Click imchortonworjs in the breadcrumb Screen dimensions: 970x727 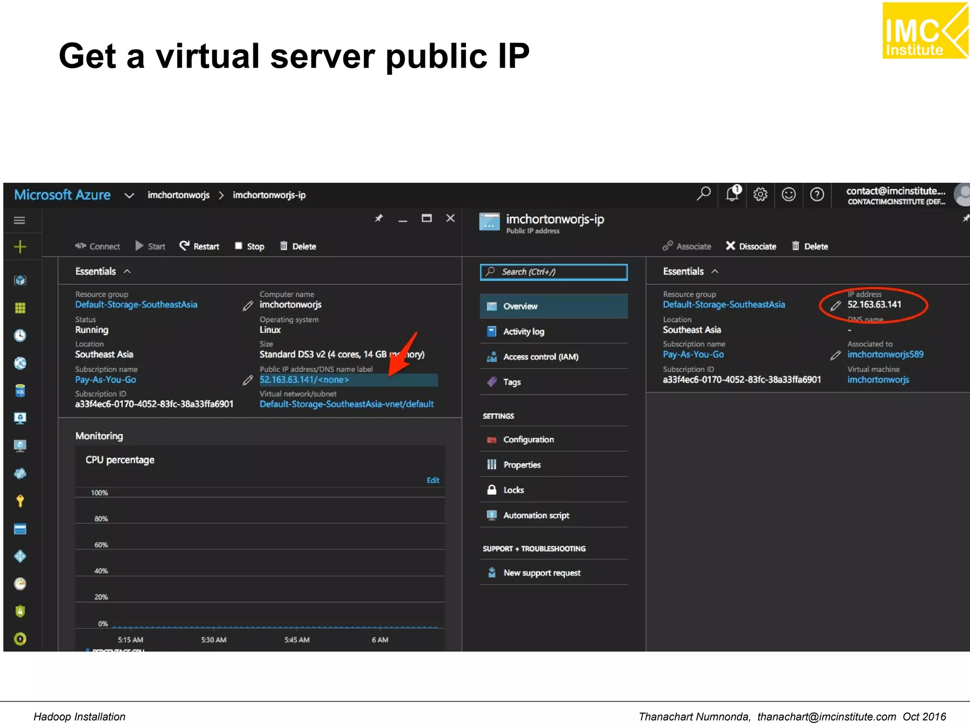coord(179,195)
